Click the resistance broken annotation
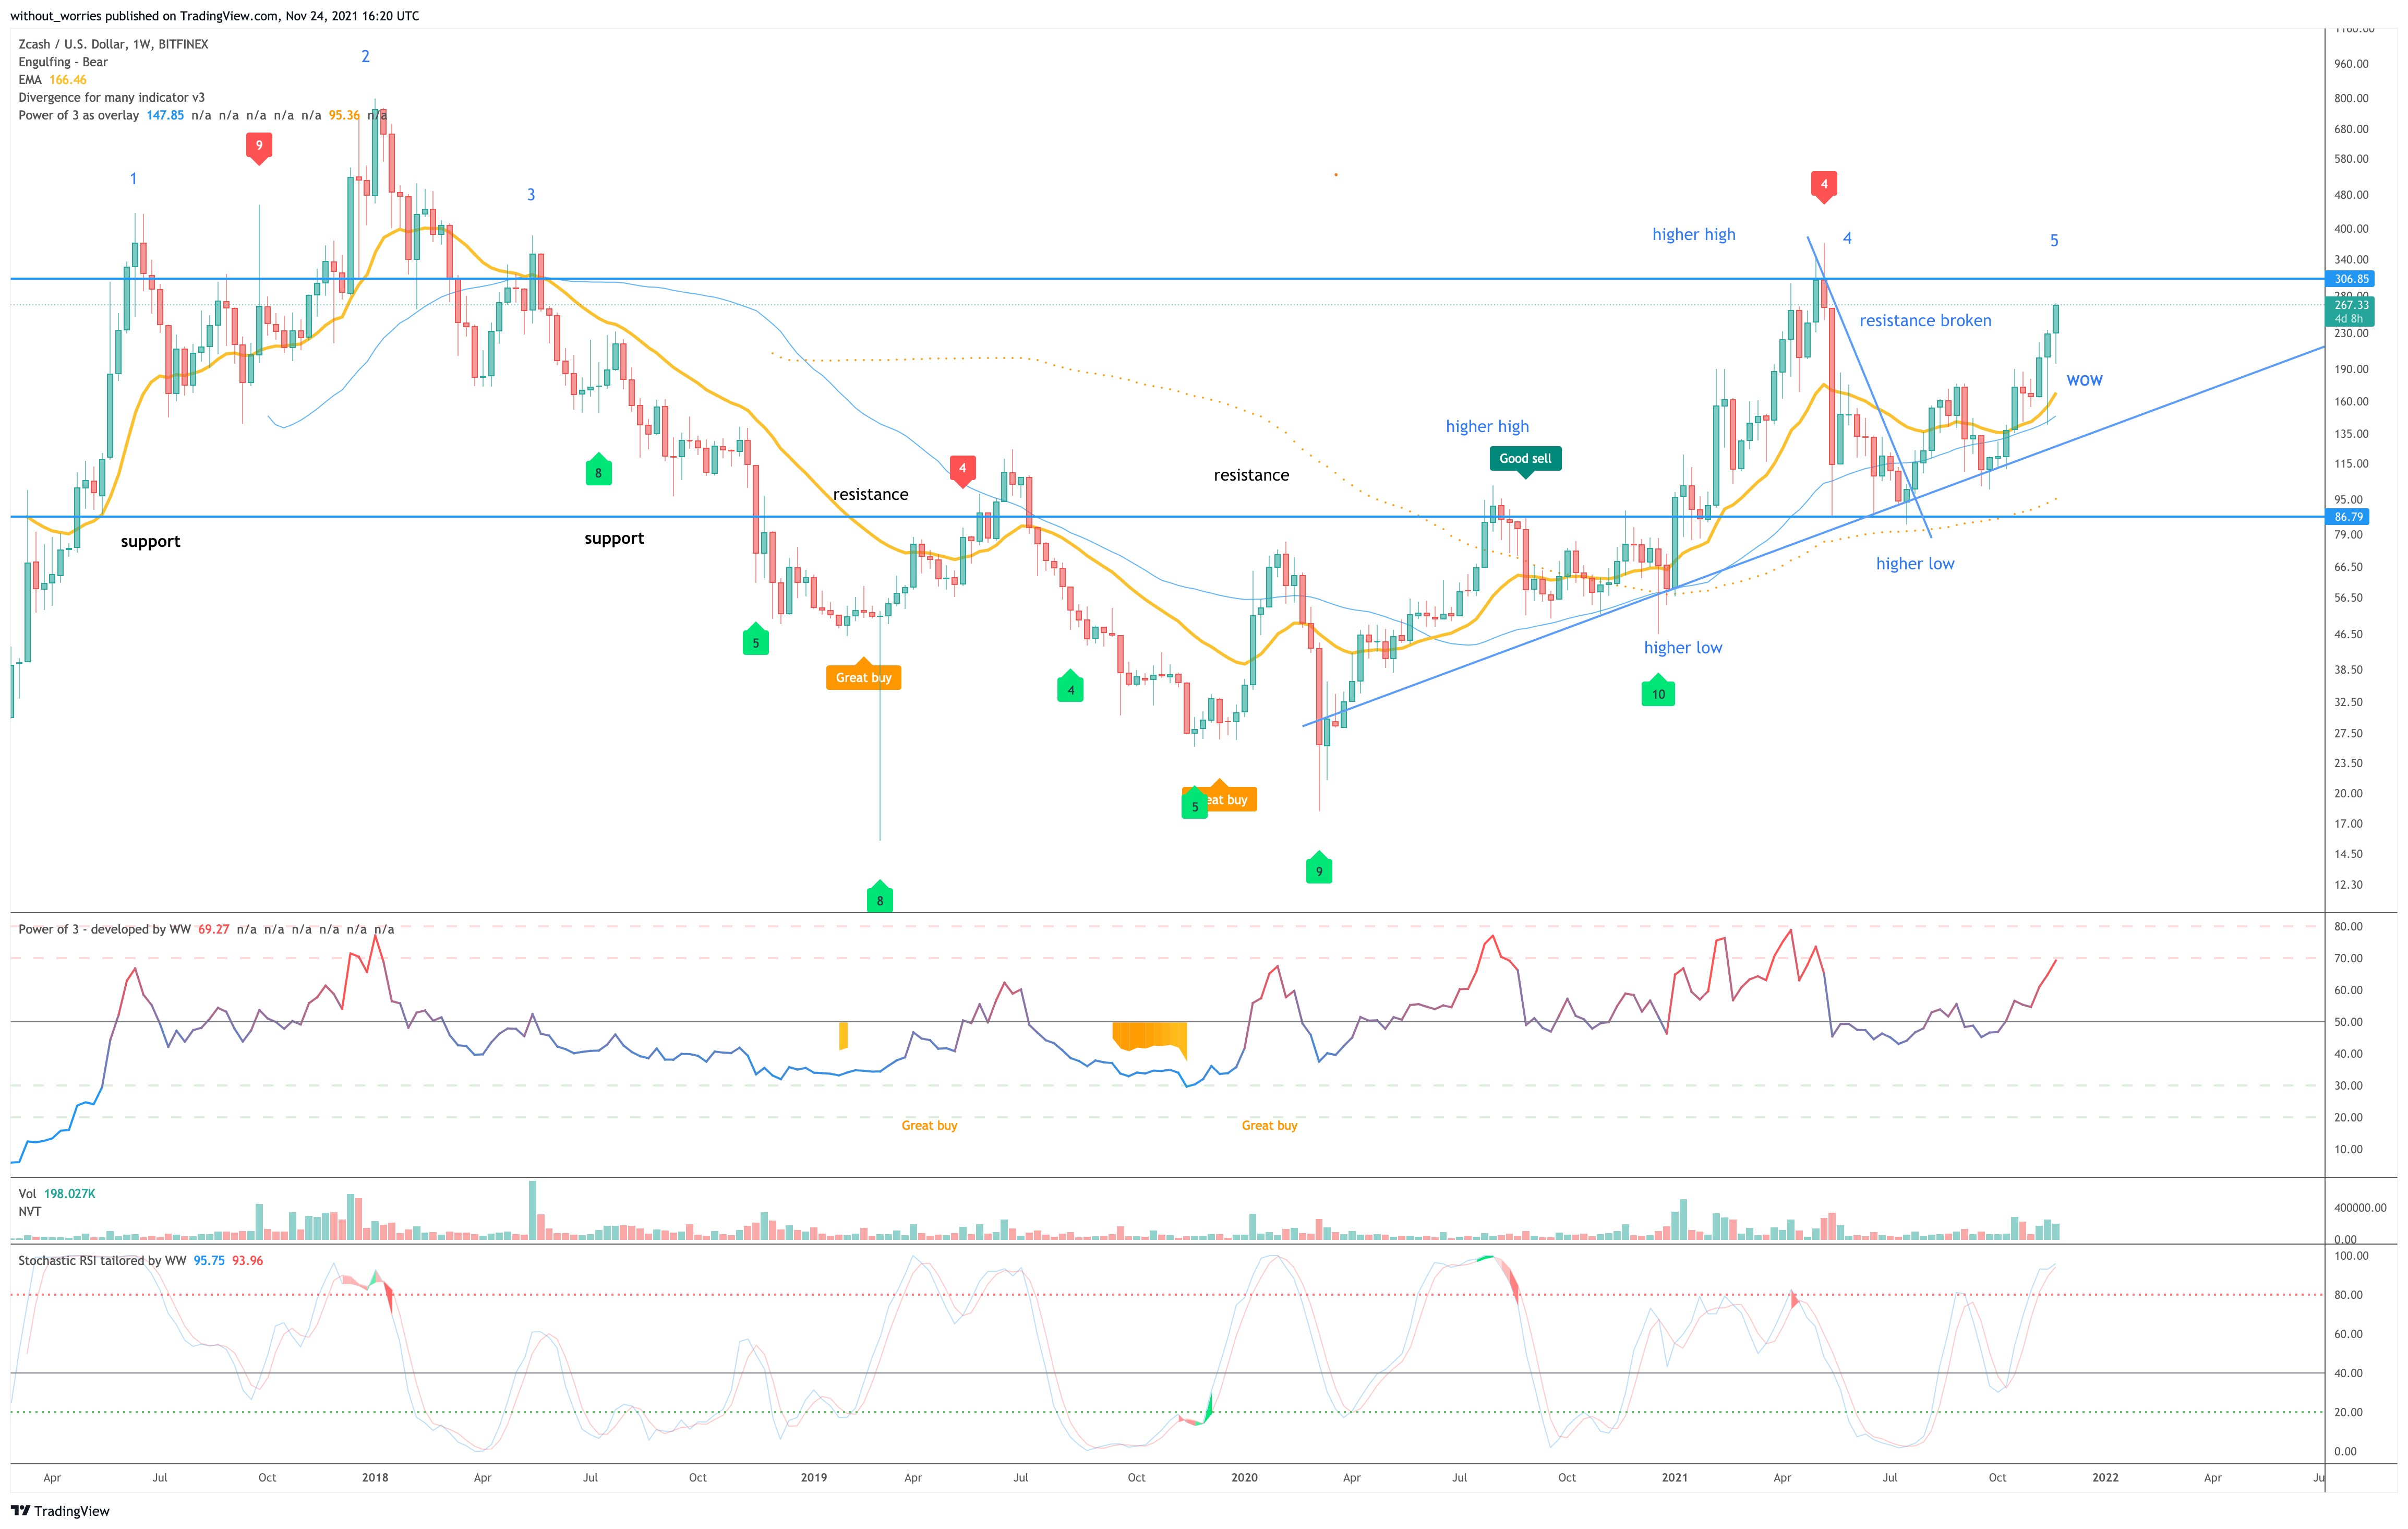 click(1925, 320)
